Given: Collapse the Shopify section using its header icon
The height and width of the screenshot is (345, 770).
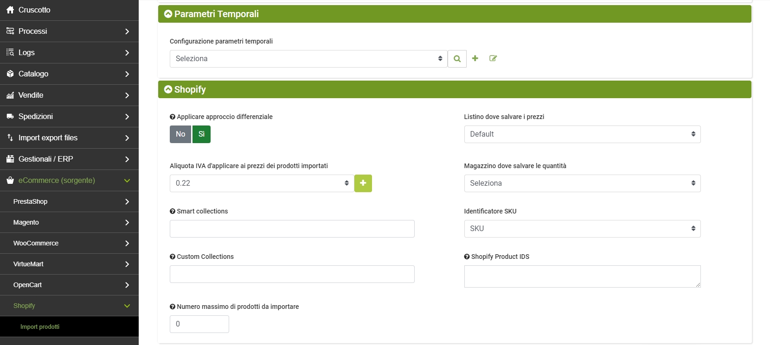Looking at the screenshot, I should (x=168, y=89).
